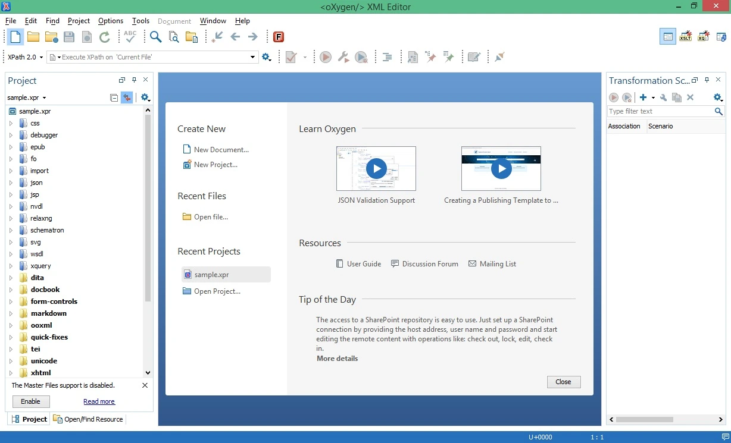Click the Forward navigation arrow
This screenshot has height=443, width=731.
pos(253,37)
